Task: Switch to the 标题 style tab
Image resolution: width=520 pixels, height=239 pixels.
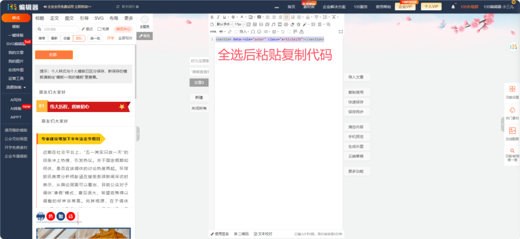Action: tap(39, 18)
